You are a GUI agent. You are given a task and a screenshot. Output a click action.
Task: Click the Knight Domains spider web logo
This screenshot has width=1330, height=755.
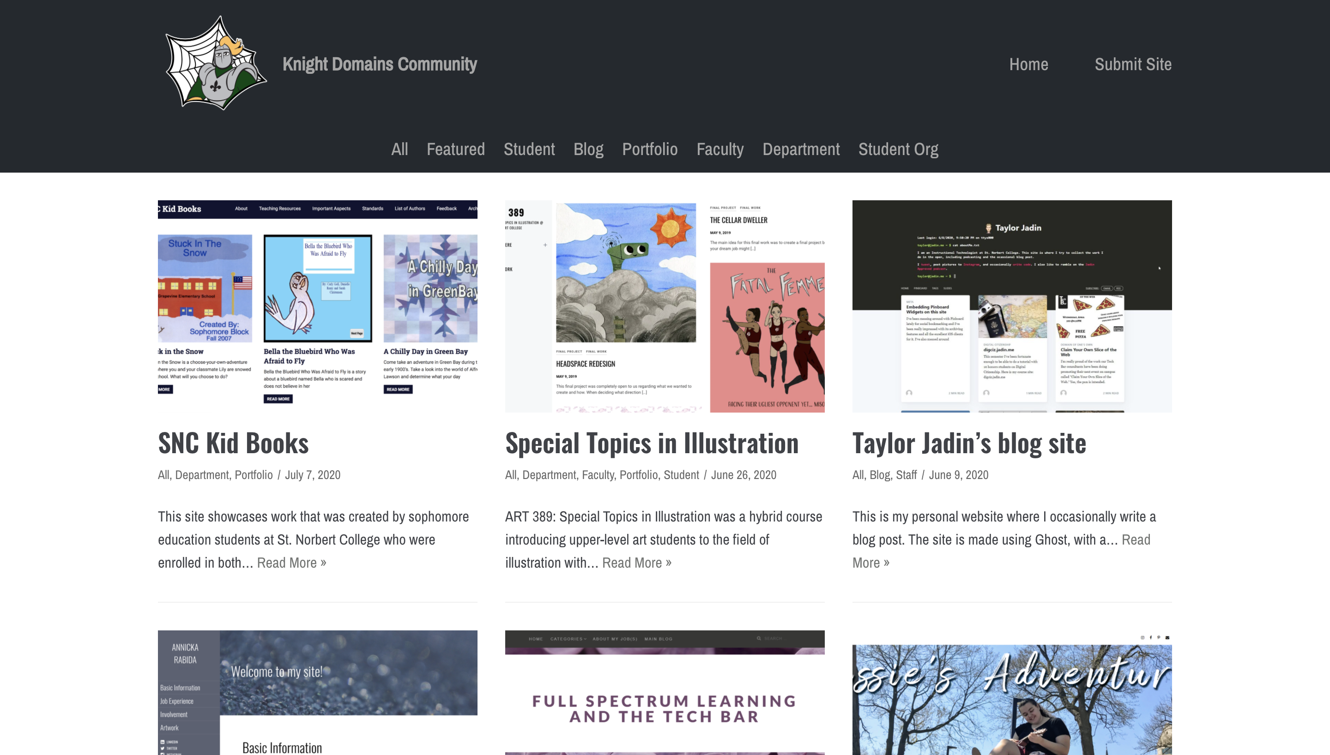coord(215,63)
